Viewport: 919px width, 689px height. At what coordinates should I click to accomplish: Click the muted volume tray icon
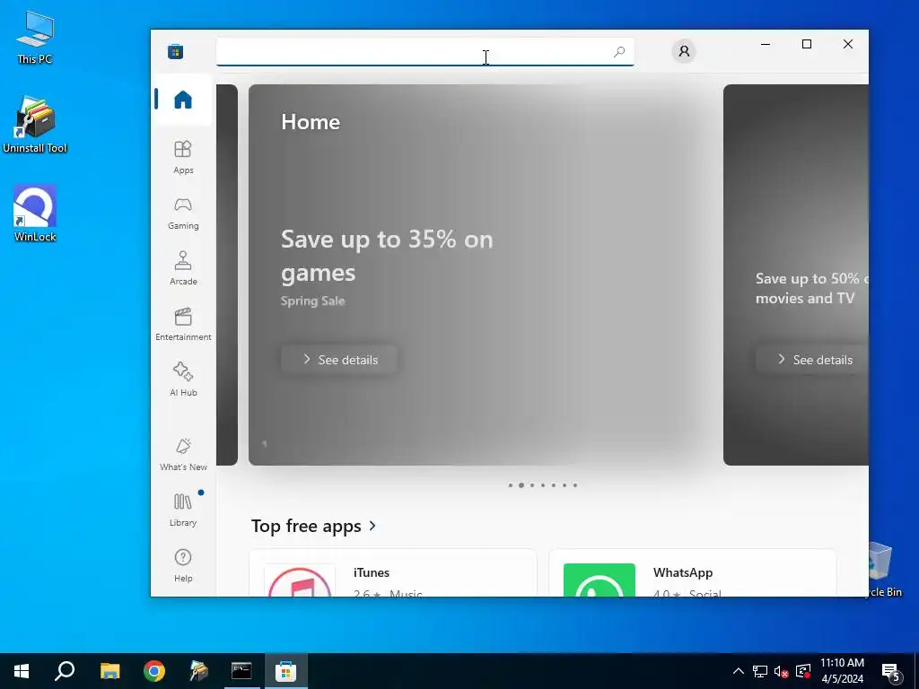[782, 671]
